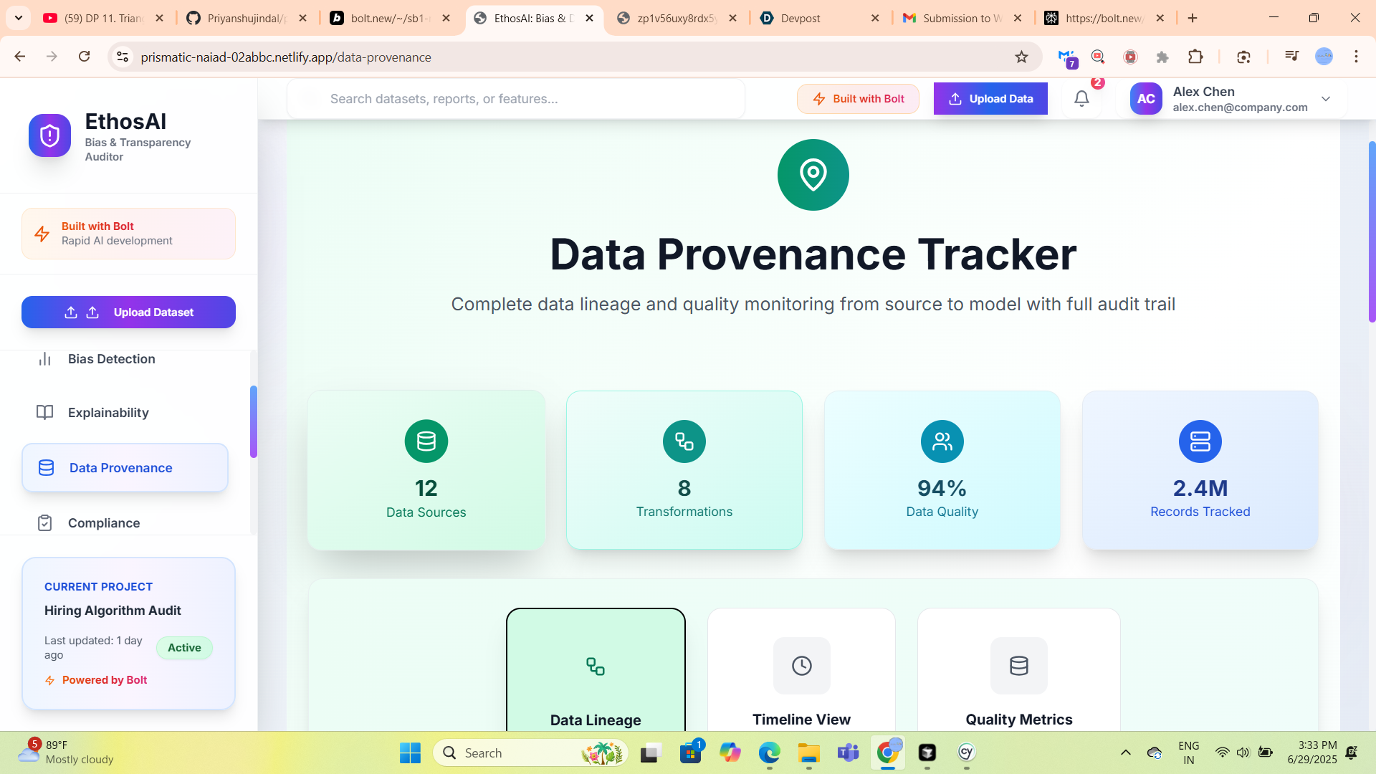Click the Data Sources database icon

tap(426, 441)
